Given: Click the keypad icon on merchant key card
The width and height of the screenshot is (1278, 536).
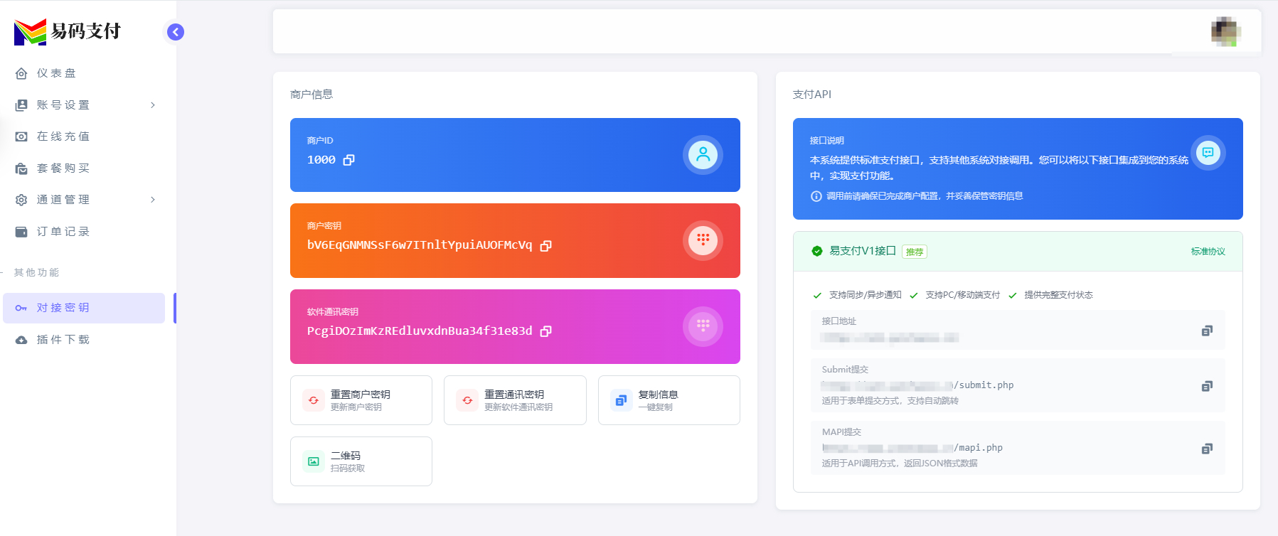Looking at the screenshot, I should 703,240.
